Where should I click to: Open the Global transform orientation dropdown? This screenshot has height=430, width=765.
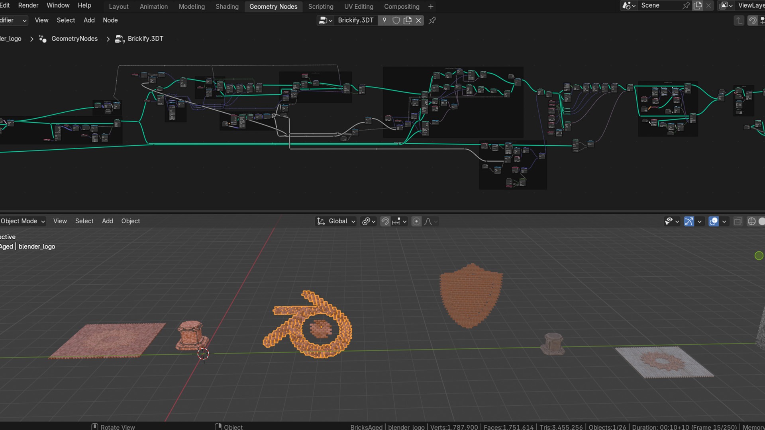coord(336,221)
